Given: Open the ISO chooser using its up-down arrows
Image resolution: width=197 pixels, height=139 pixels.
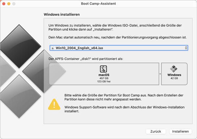Looking at the screenshot, I should click(x=186, y=48).
